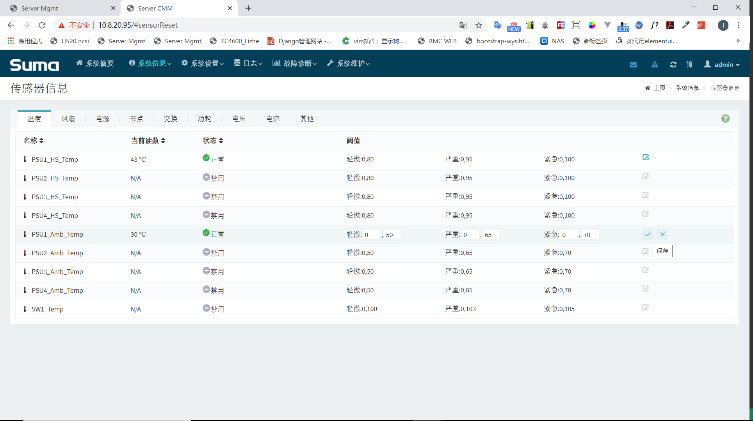The image size is (753, 421).
Task: Click the edit icon for PSU1_HS_Temp
Action: (646, 157)
